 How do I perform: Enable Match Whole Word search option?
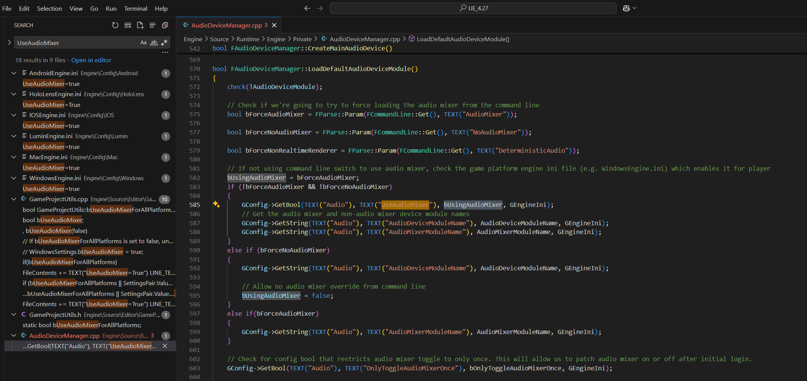coord(154,42)
